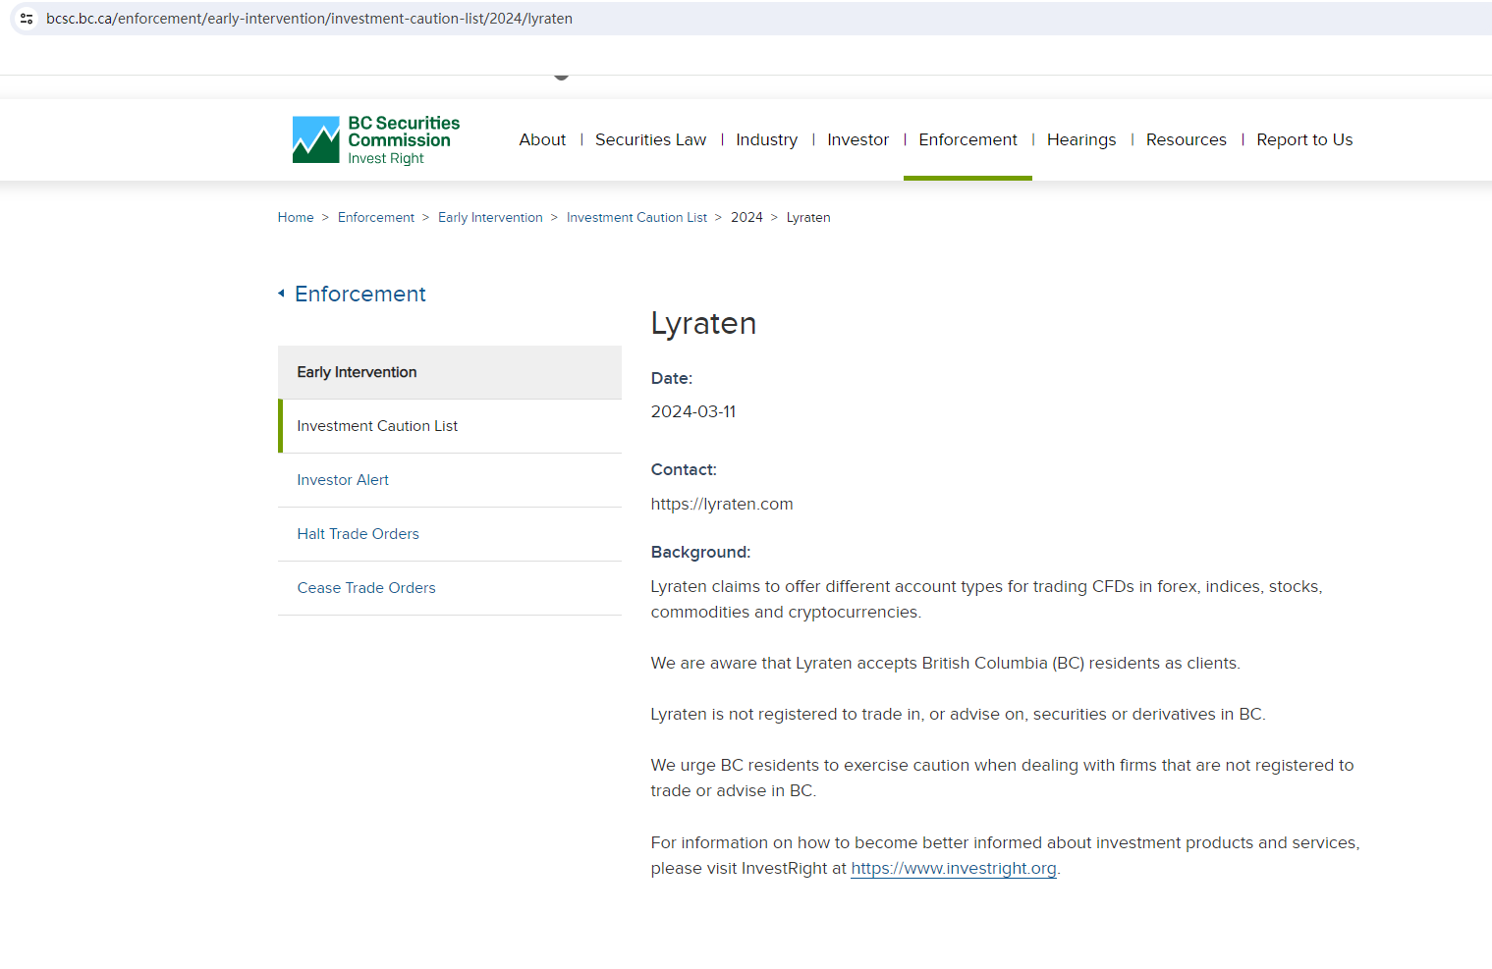Viewport: 1492px width, 969px height.
Task: Click the browser address bar URL
Action: point(309,19)
